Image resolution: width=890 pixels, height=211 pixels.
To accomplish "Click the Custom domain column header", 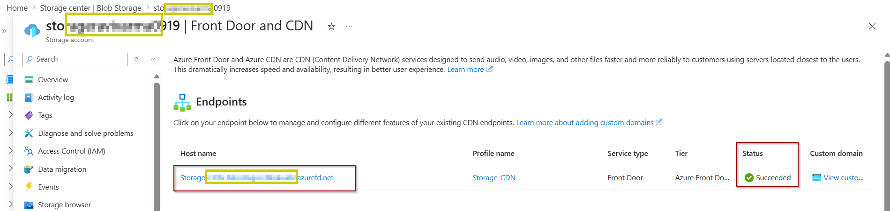I will click(x=836, y=154).
